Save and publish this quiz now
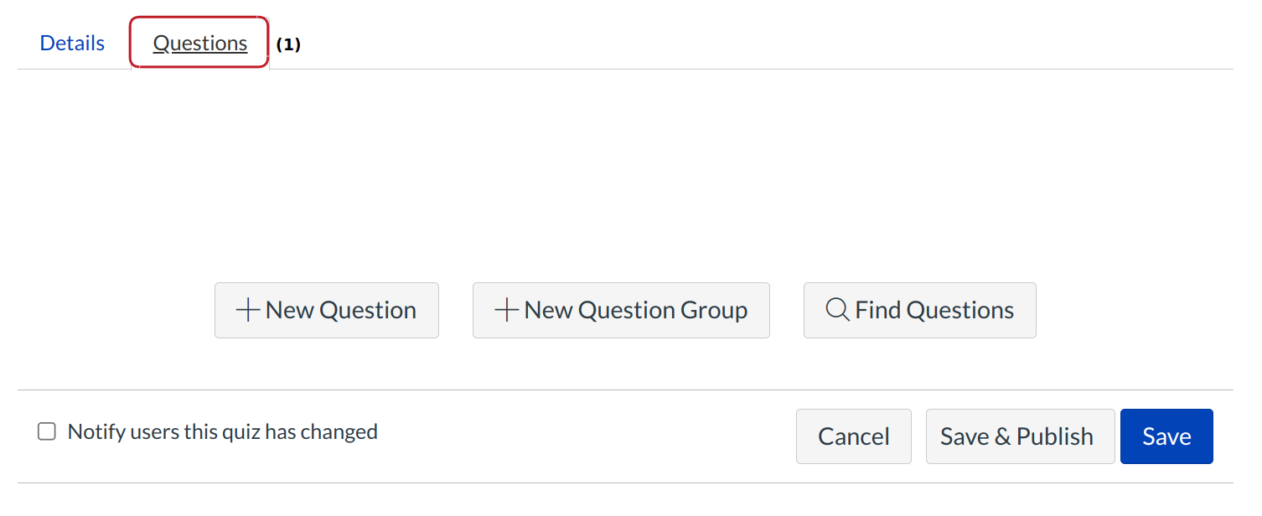The image size is (1262, 516). pyautogui.click(x=1019, y=436)
